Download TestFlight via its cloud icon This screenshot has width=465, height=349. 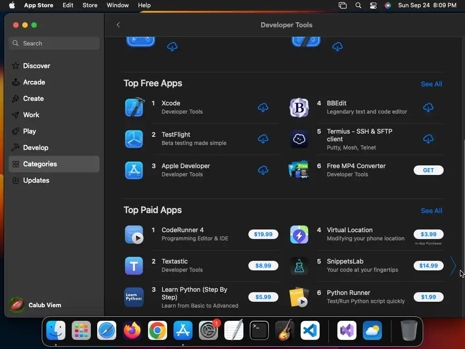coord(263,139)
